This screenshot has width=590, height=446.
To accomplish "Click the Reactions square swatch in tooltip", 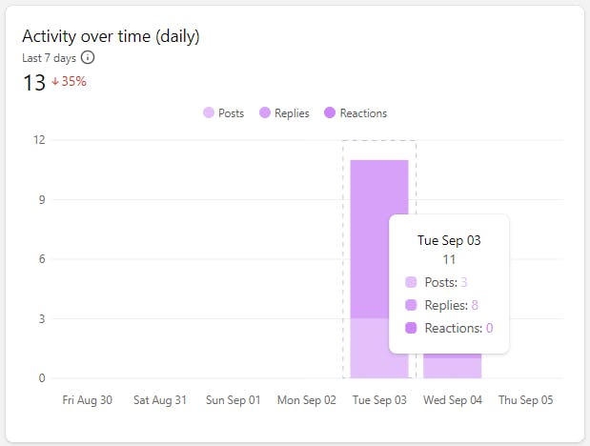I will pyautogui.click(x=411, y=328).
